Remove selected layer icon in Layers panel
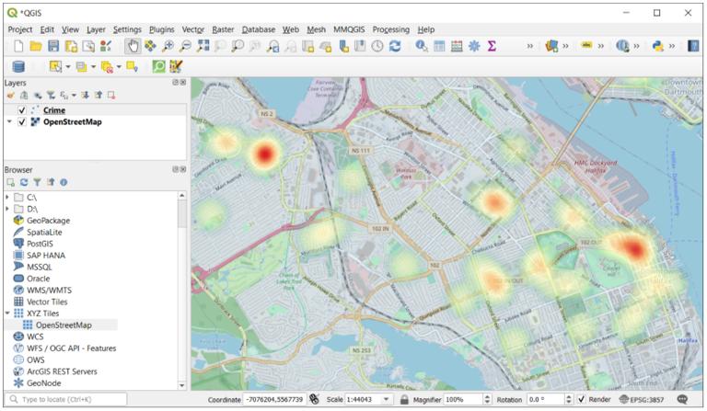 tap(111, 96)
